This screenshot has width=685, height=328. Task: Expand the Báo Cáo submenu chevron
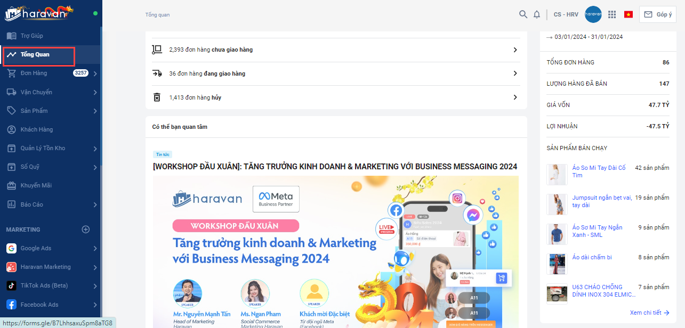tap(95, 204)
